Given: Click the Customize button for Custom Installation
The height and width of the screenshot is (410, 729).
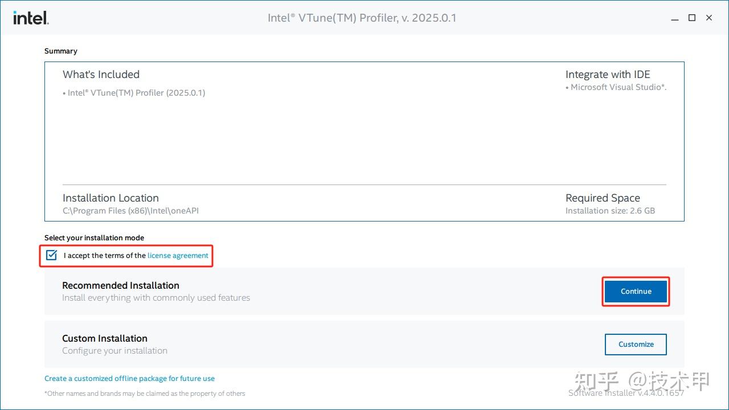Looking at the screenshot, I should tap(635, 344).
